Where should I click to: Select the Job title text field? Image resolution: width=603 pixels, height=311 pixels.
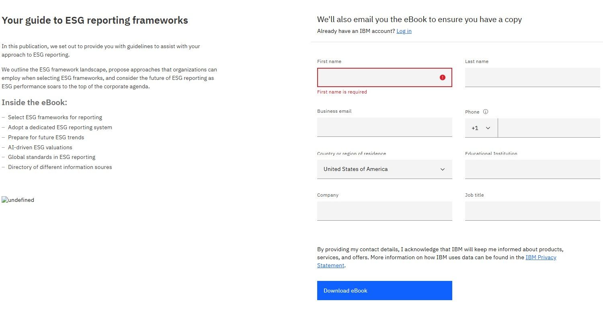[x=532, y=211]
